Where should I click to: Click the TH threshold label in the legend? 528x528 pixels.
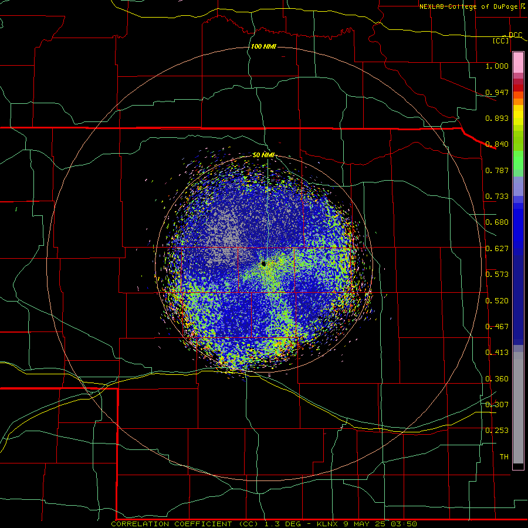504,457
